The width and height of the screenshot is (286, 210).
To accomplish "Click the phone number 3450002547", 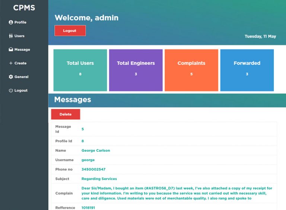I will point(93,169).
